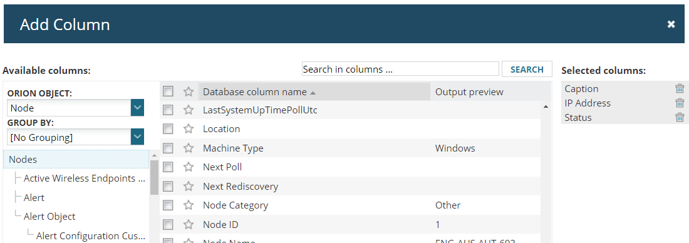Click the tree panel scrollbar thumb
Screen dimensions: 689x243
tap(154, 177)
